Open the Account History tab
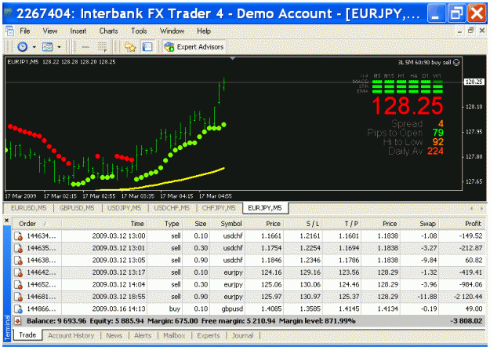The height and width of the screenshot is (347, 490). 71,335
